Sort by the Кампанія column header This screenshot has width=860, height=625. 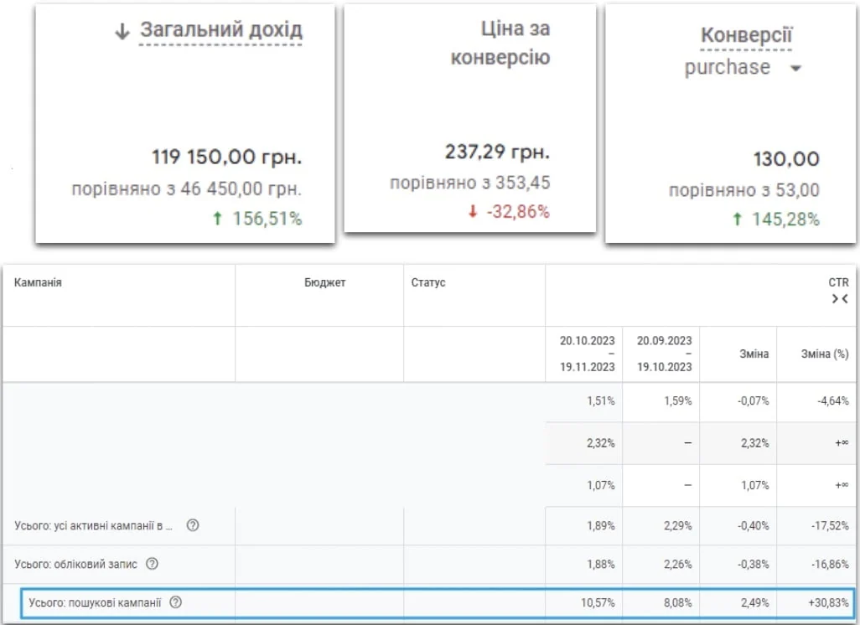tap(38, 282)
